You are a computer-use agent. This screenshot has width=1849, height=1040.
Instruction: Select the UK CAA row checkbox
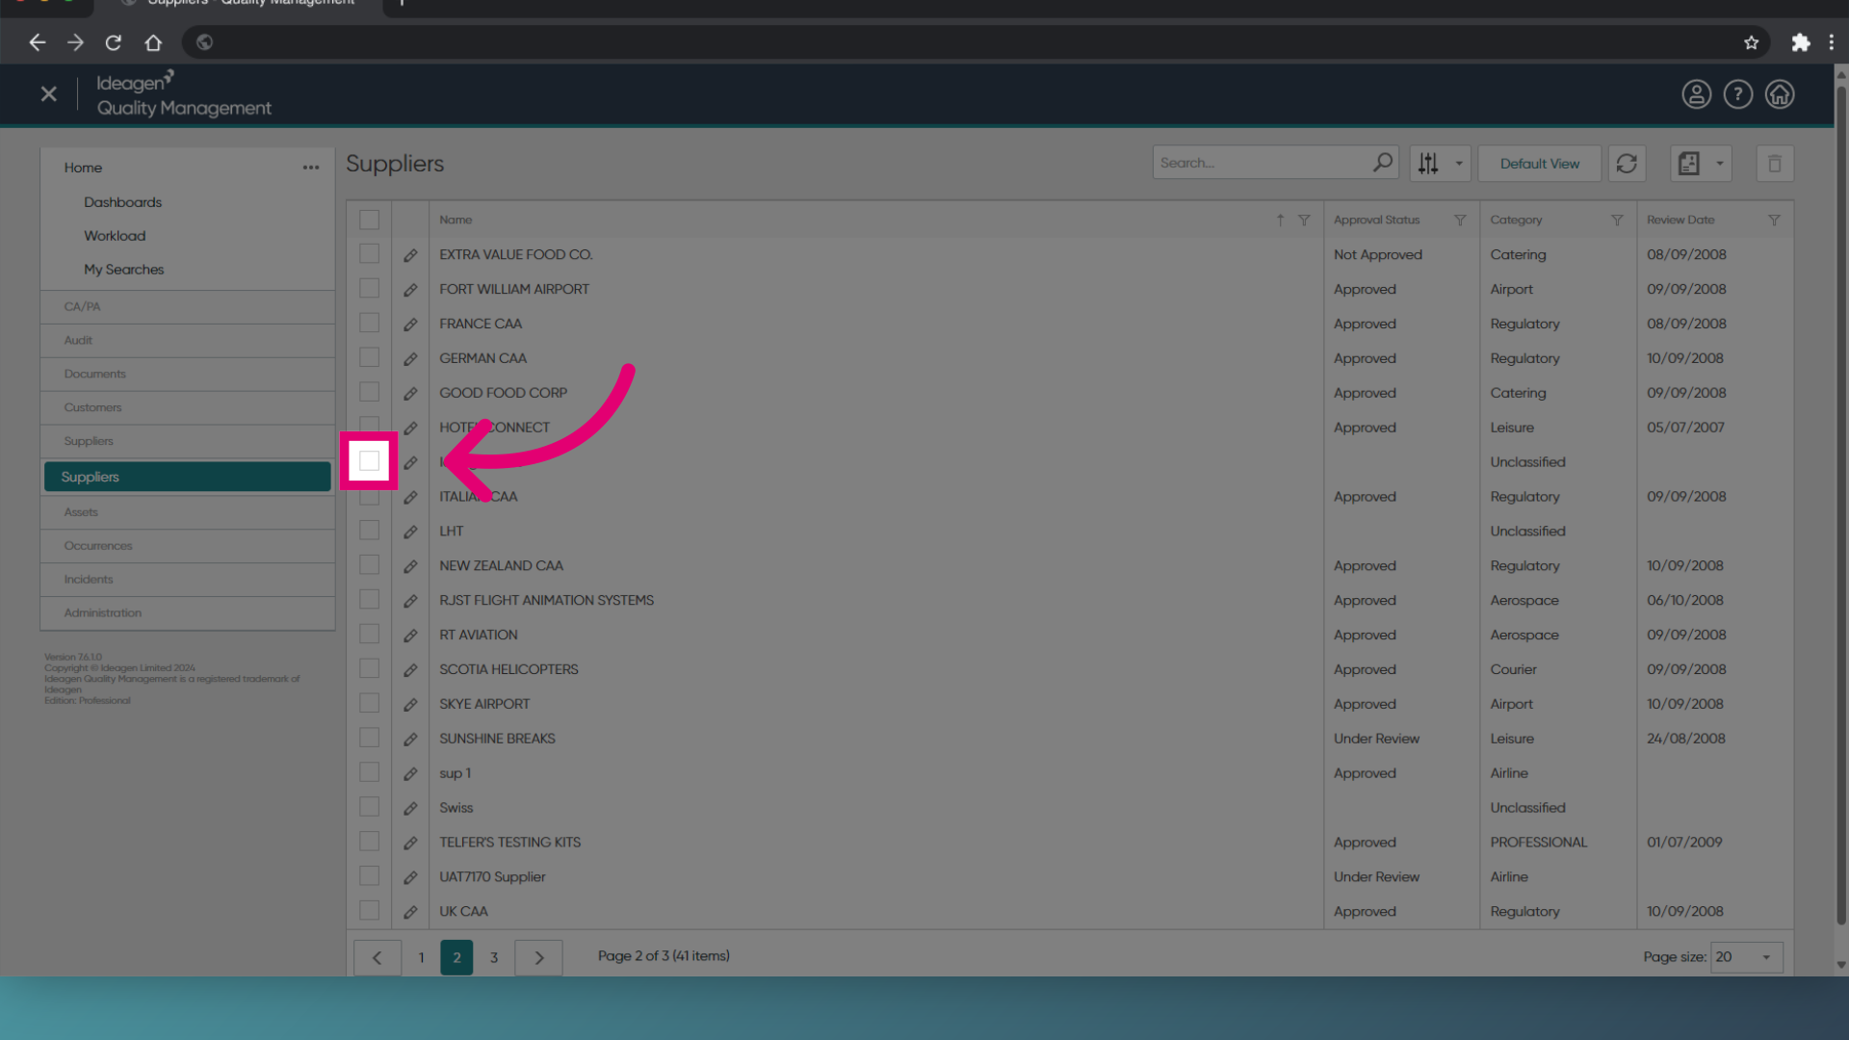coord(369,911)
